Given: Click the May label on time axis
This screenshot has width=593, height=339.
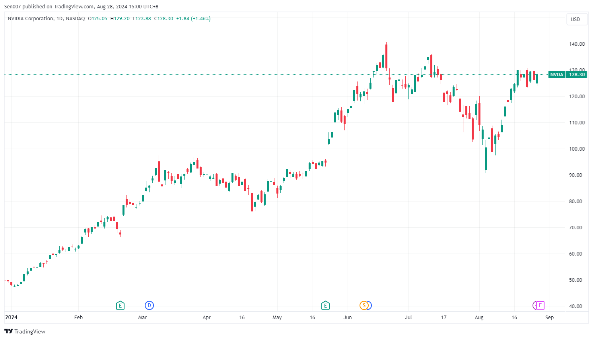Looking at the screenshot, I should 277,317.
